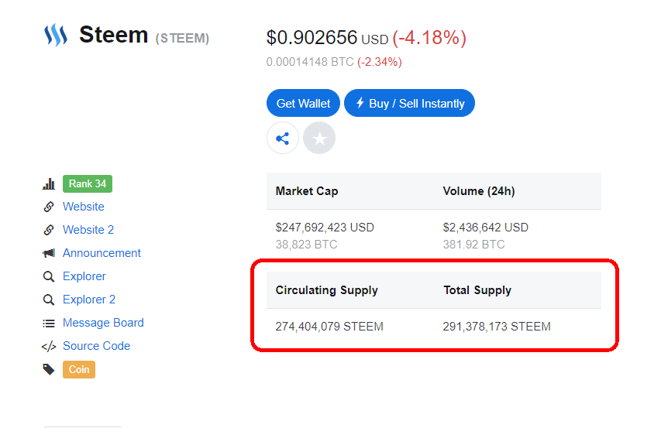661x428 pixels.
Task: Click the link icon beside Website
Action: pyautogui.click(x=49, y=207)
